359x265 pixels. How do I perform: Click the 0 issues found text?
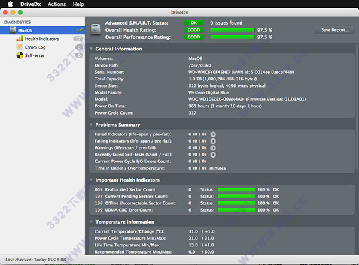[226, 23]
